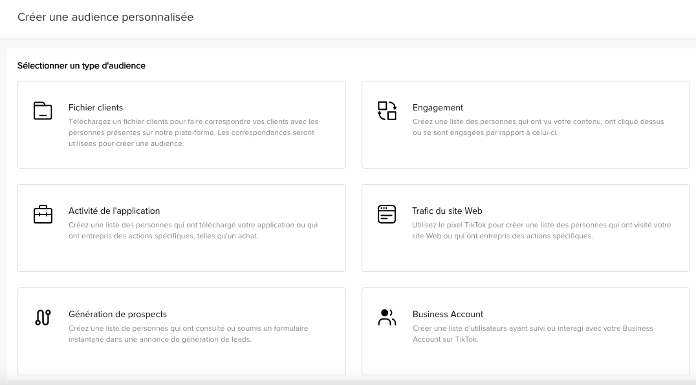Click the Engagement swap-squares icon
Image resolution: width=696 pixels, height=385 pixels.
387,110
